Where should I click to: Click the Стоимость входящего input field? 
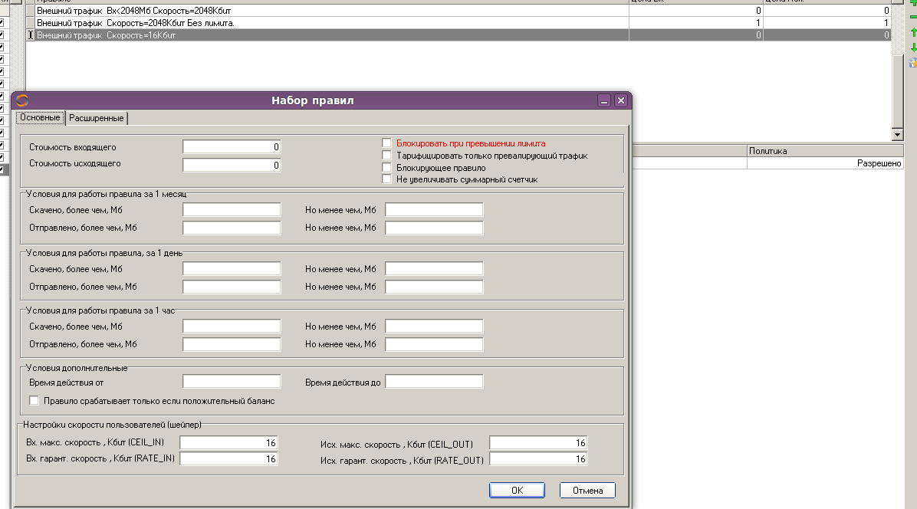[232, 146]
